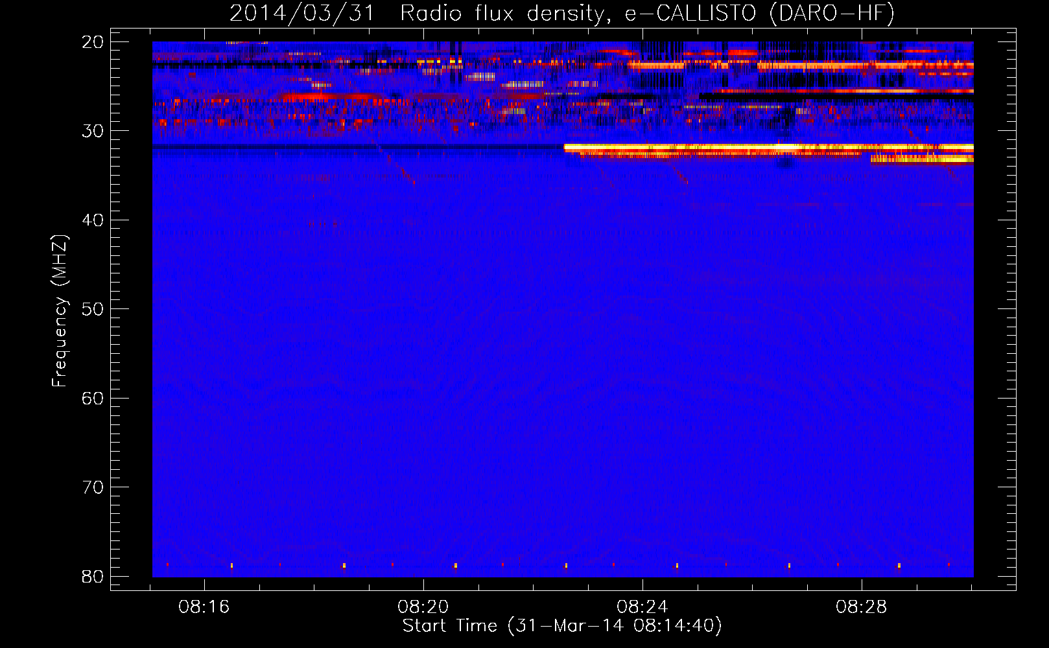This screenshot has width=1049, height=648.
Task: Click the 30 MHz frequency tick label
Action: click(93, 131)
